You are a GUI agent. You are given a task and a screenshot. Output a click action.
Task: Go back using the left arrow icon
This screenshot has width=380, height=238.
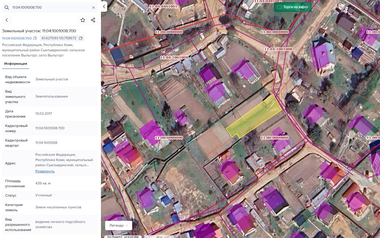point(7,20)
